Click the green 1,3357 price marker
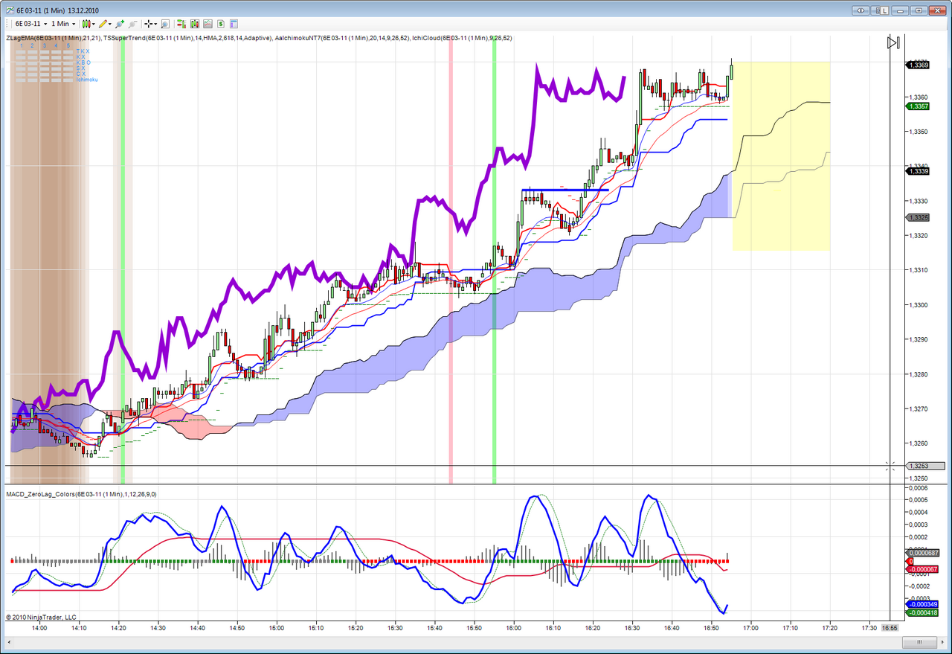Viewport: 952px width, 654px height. (919, 106)
